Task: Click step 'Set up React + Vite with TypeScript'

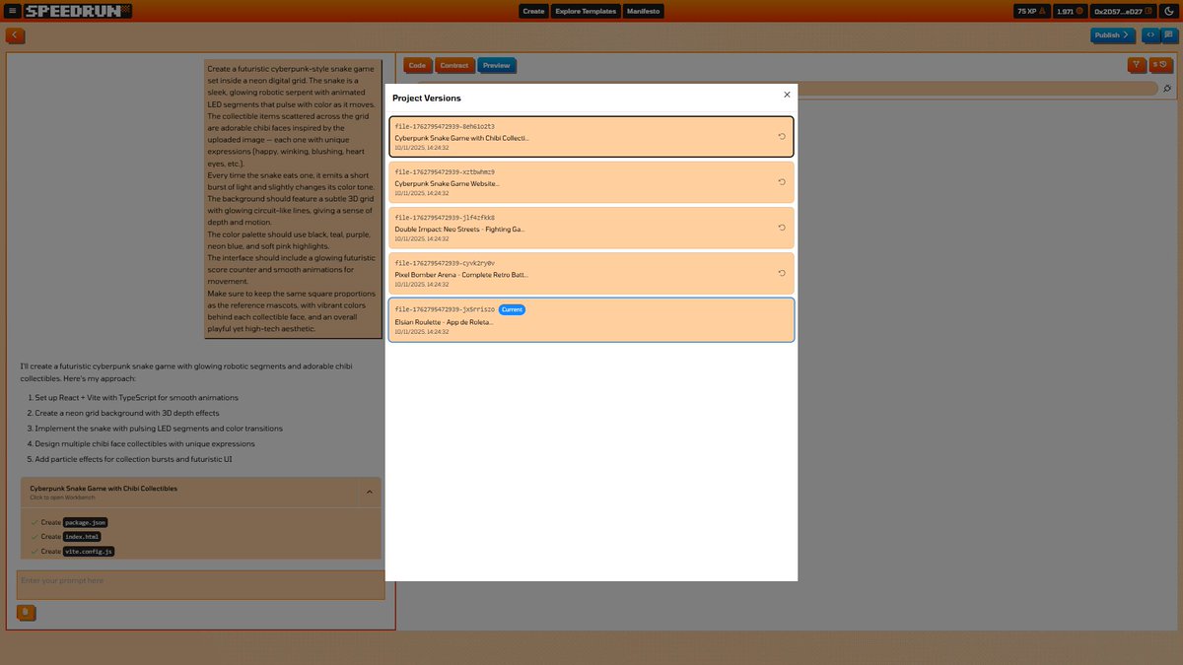Action: [x=136, y=398]
